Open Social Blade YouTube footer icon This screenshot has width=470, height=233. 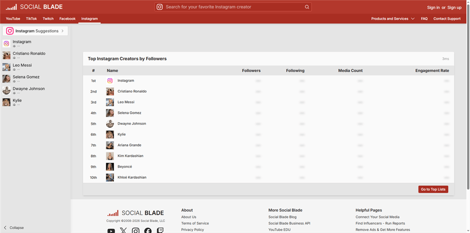click(111, 231)
